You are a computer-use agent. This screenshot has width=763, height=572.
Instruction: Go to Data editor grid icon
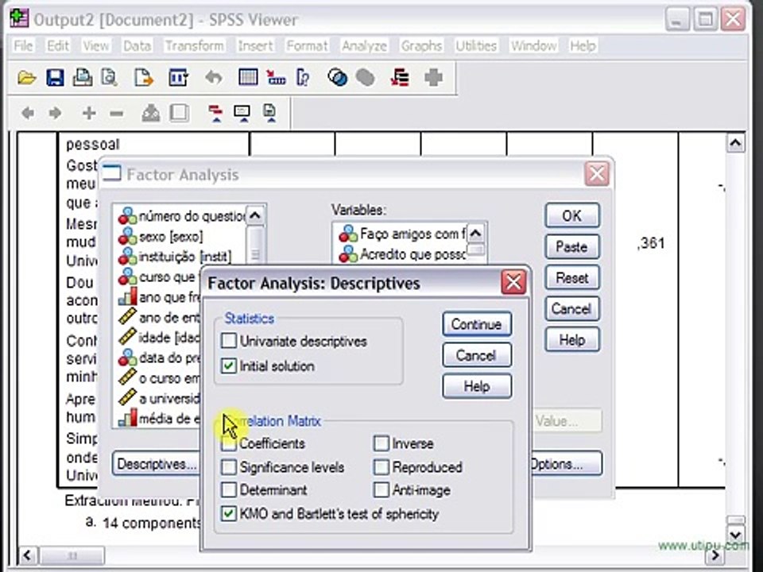click(248, 78)
